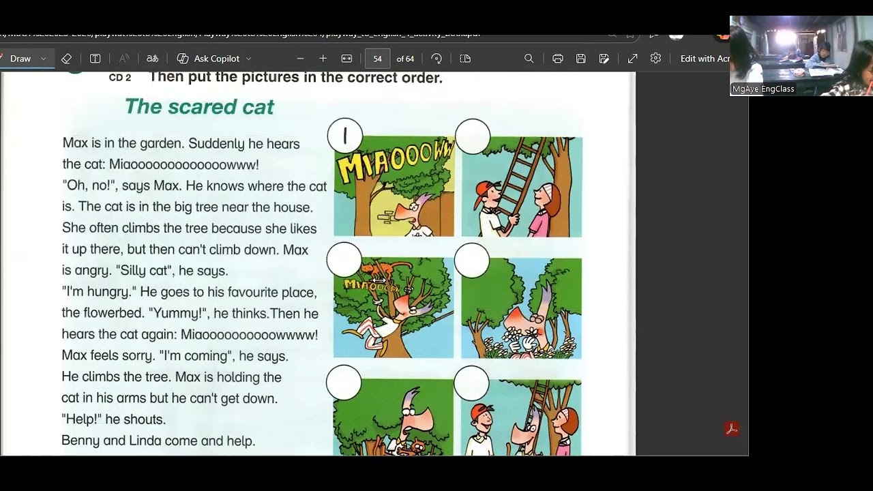873x491 pixels.
Task: Click the line '"Help!" he shouts.'
Action: click(x=114, y=419)
